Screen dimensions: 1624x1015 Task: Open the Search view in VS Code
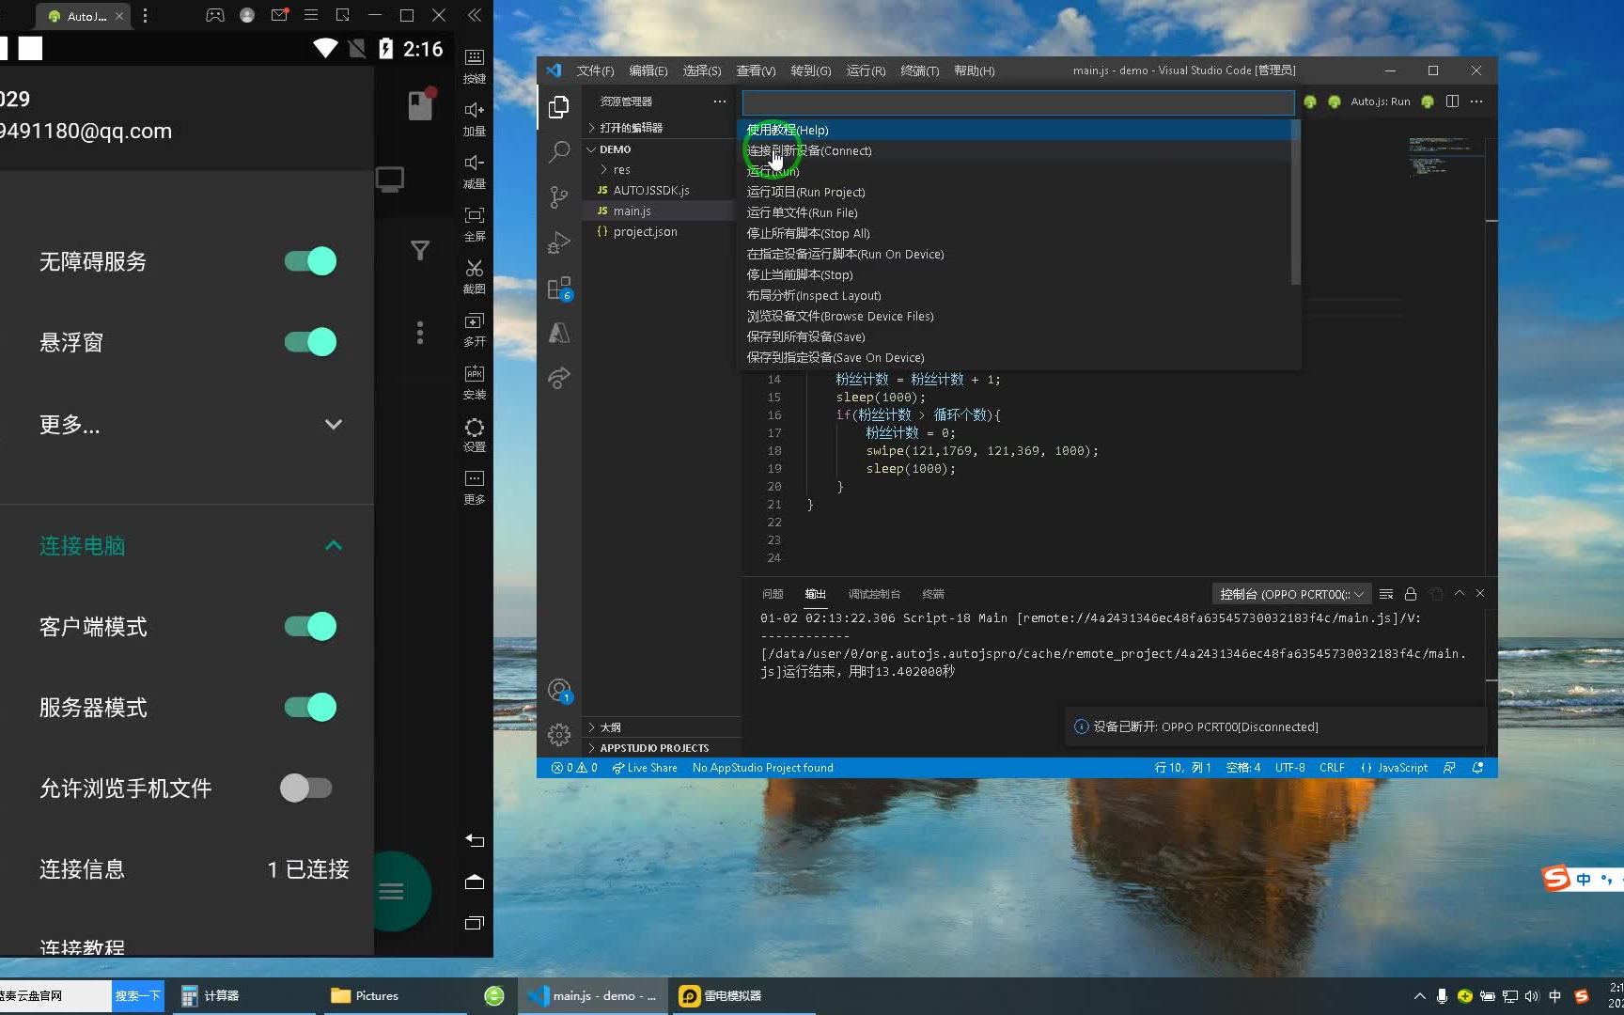coord(559,151)
